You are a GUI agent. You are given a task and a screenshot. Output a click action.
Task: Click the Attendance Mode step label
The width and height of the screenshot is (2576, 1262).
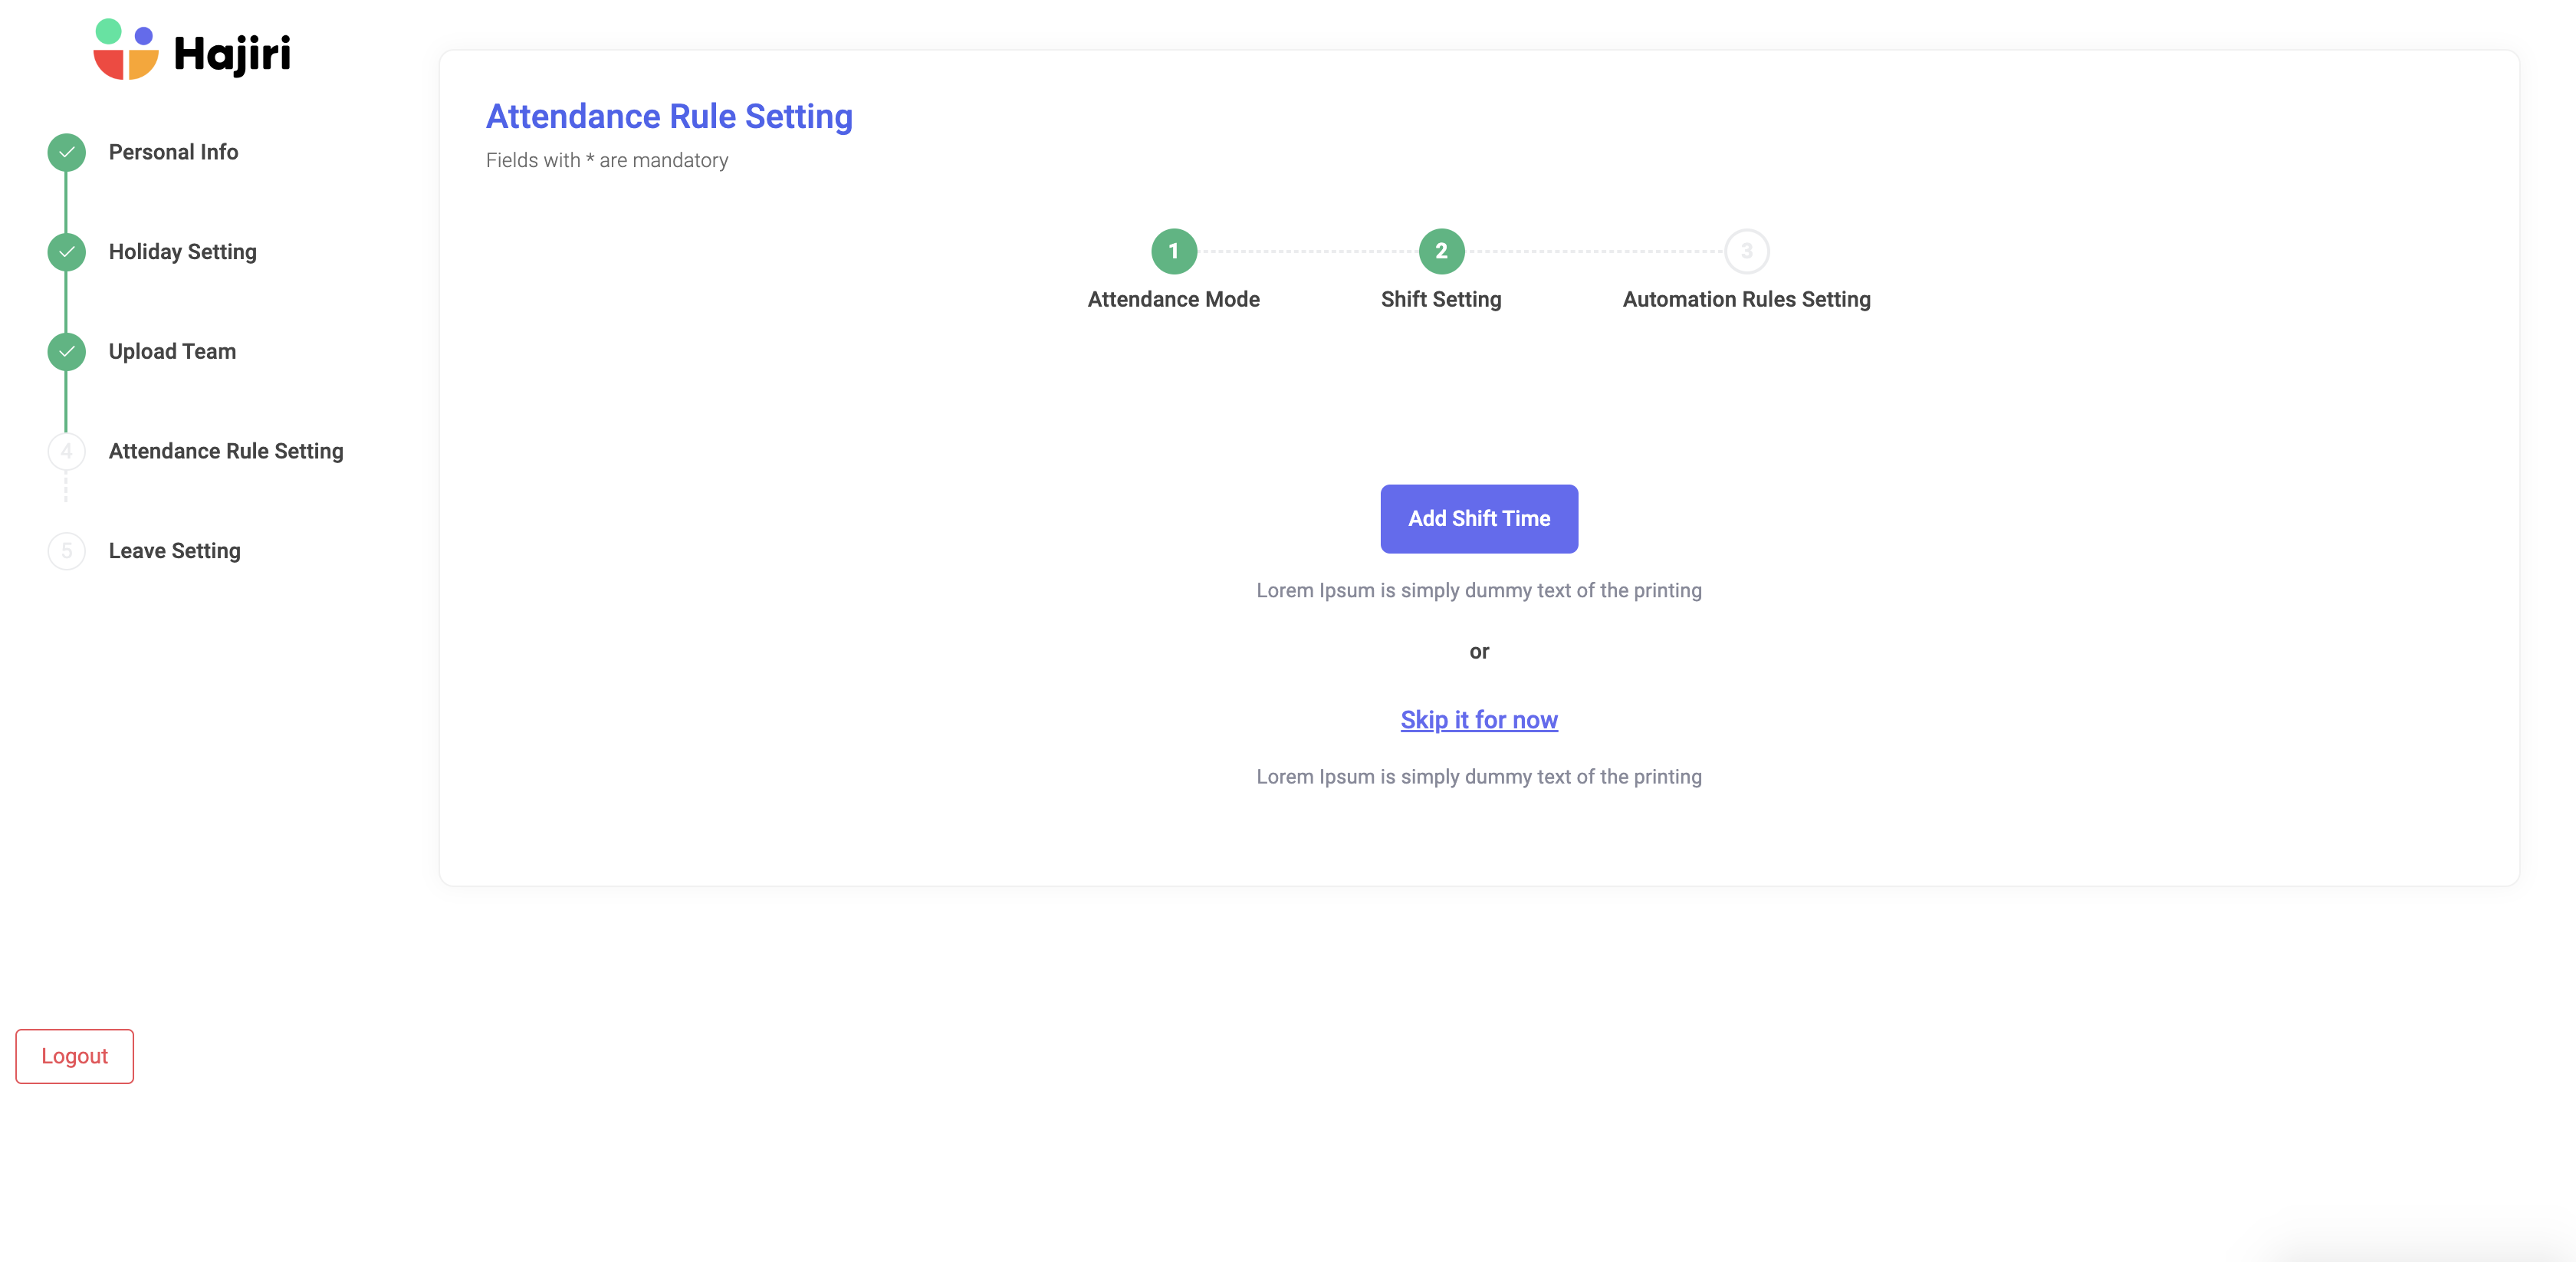click(x=1174, y=299)
